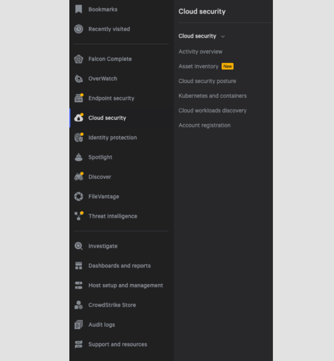Screen dimensions: 334x361
Task: Open Dashboards and reports menu
Action: (x=119, y=266)
